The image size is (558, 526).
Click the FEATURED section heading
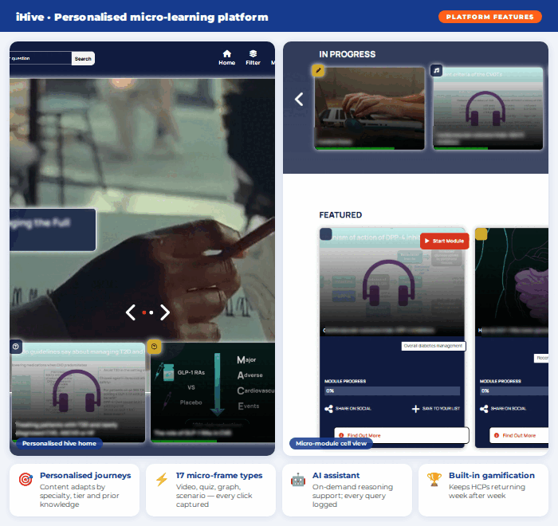[x=340, y=215]
